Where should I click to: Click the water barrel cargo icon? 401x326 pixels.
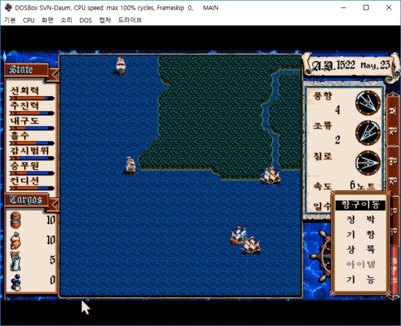[15, 220]
